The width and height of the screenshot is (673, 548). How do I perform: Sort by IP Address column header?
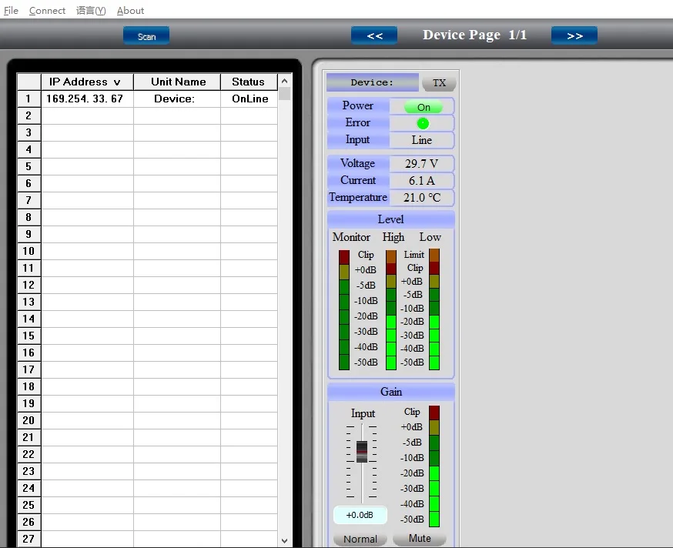tap(86, 82)
